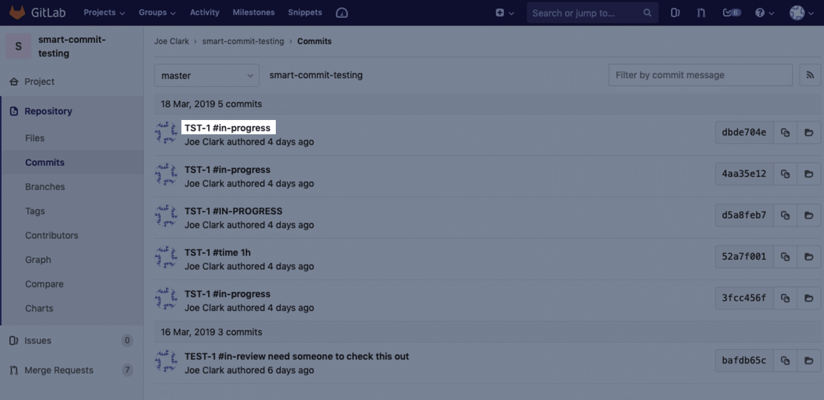Screen dimensions: 824x400
Task: Go to Snippets in top navigation
Action: click(305, 13)
